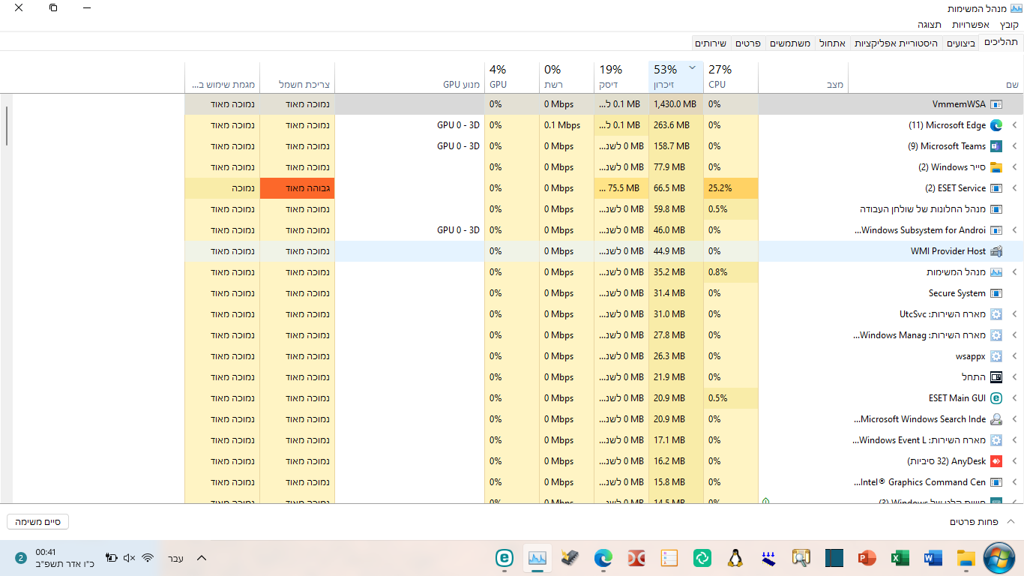Click the AnyDesk process icon
Image resolution: width=1024 pixels, height=576 pixels.
996,461
